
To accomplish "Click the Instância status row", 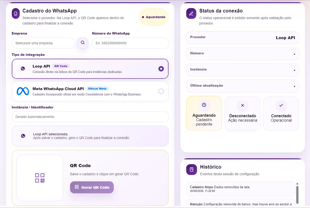I will 243,70.
